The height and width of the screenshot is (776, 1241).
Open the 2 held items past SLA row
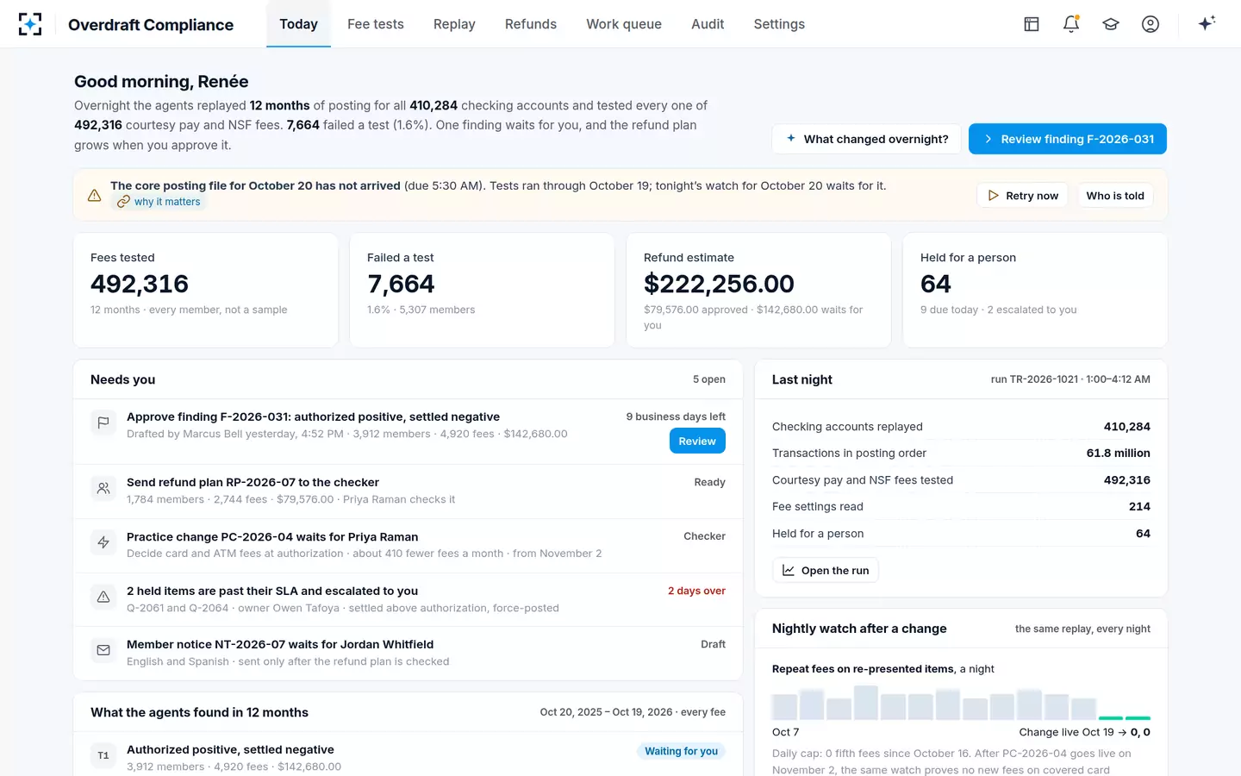tap(408, 599)
